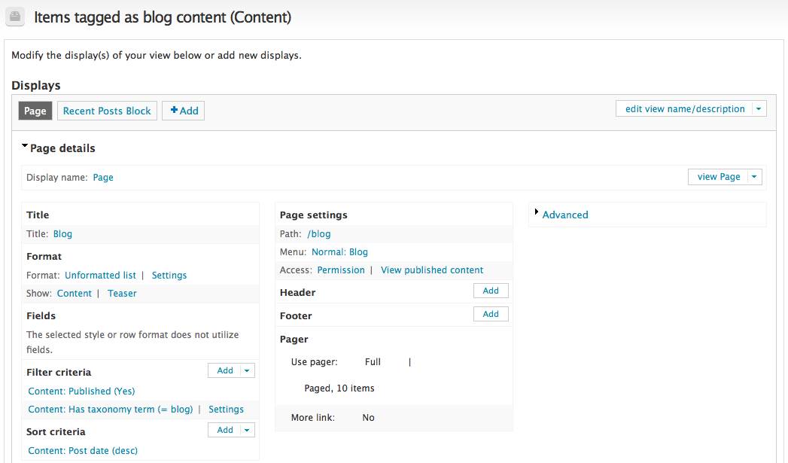Open the /blog path setting
788x463 pixels.
click(319, 234)
